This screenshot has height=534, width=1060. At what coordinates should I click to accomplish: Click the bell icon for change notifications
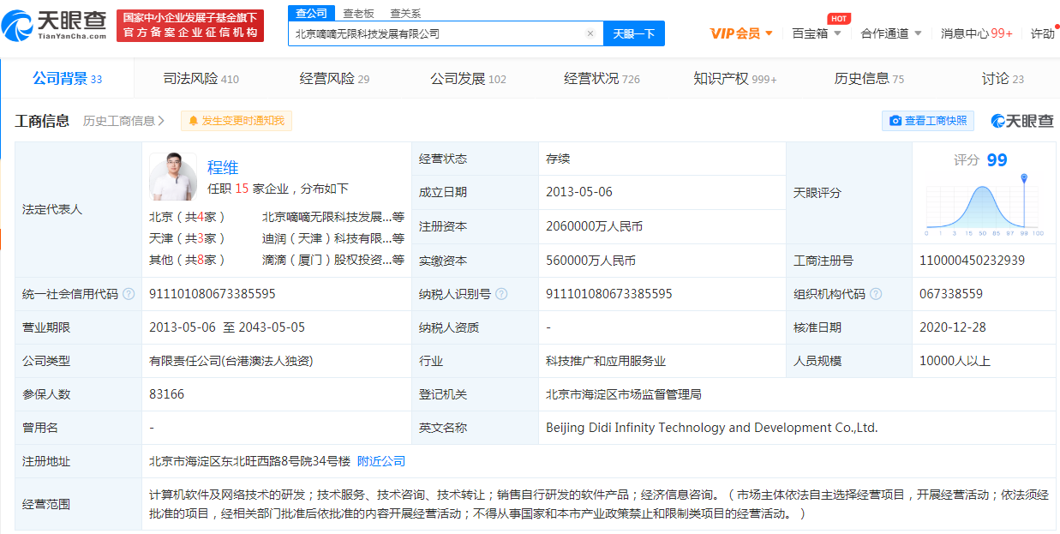(x=194, y=121)
